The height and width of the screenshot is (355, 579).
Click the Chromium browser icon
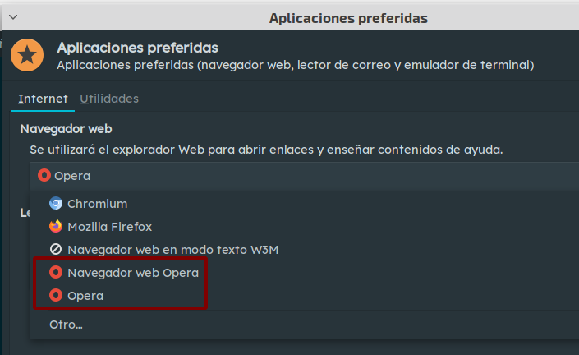click(x=56, y=204)
